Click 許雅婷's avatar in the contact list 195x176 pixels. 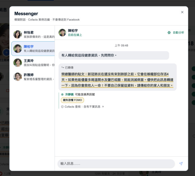[18, 77]
